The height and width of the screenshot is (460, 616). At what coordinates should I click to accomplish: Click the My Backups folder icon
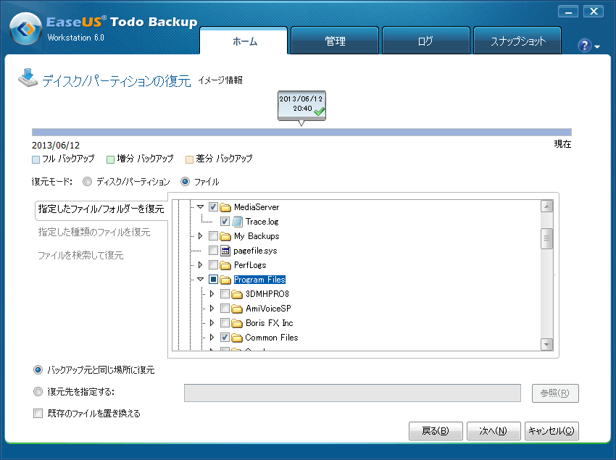(x=225, y=236)
